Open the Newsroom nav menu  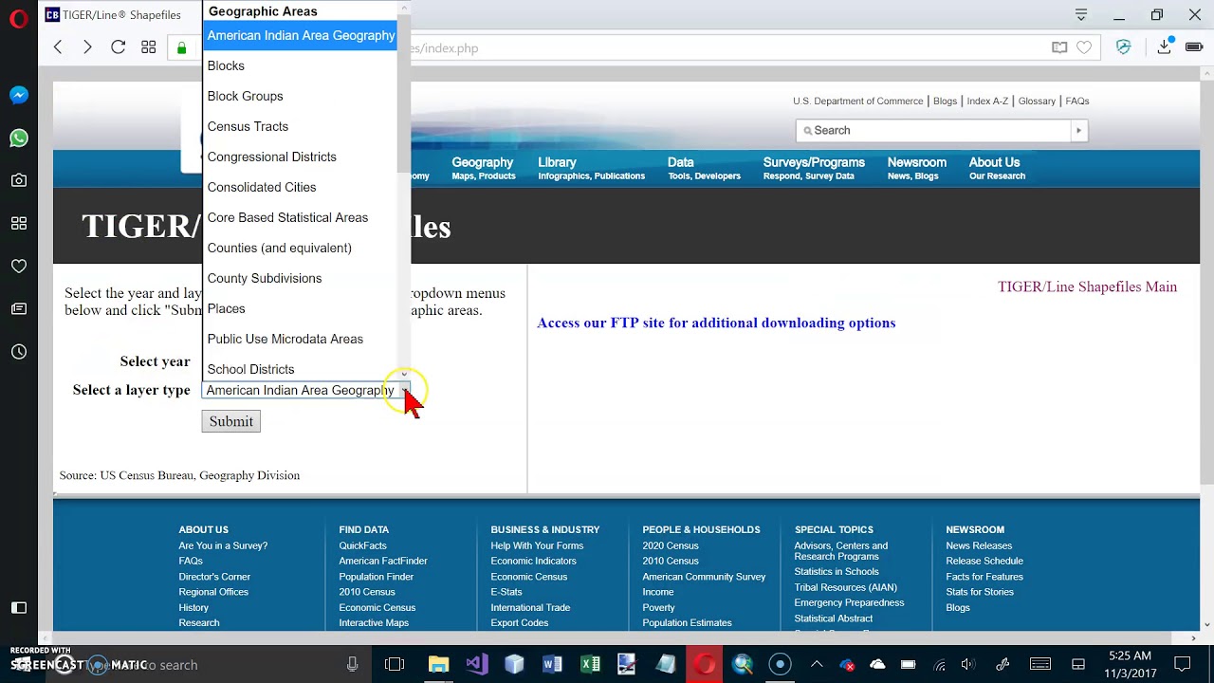click(916, 168)
